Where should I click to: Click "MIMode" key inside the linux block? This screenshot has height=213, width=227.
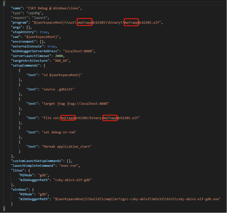pyautogui.click(x=26, y=175)
